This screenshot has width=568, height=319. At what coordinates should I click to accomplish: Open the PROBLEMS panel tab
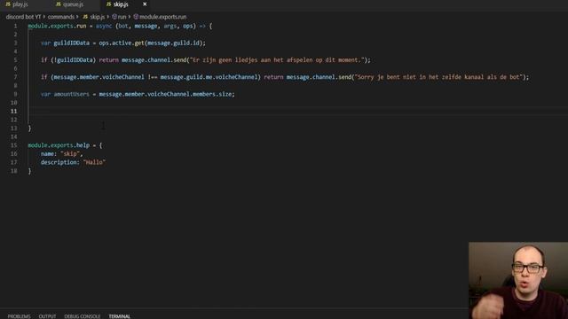tap(20, 316)
